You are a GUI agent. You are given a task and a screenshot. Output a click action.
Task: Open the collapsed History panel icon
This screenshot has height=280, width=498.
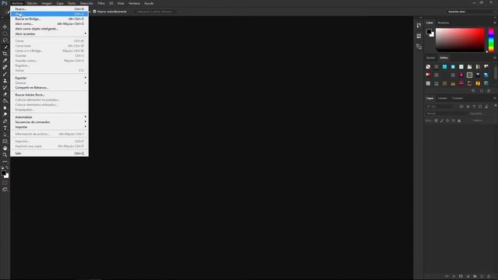[419, 26]
